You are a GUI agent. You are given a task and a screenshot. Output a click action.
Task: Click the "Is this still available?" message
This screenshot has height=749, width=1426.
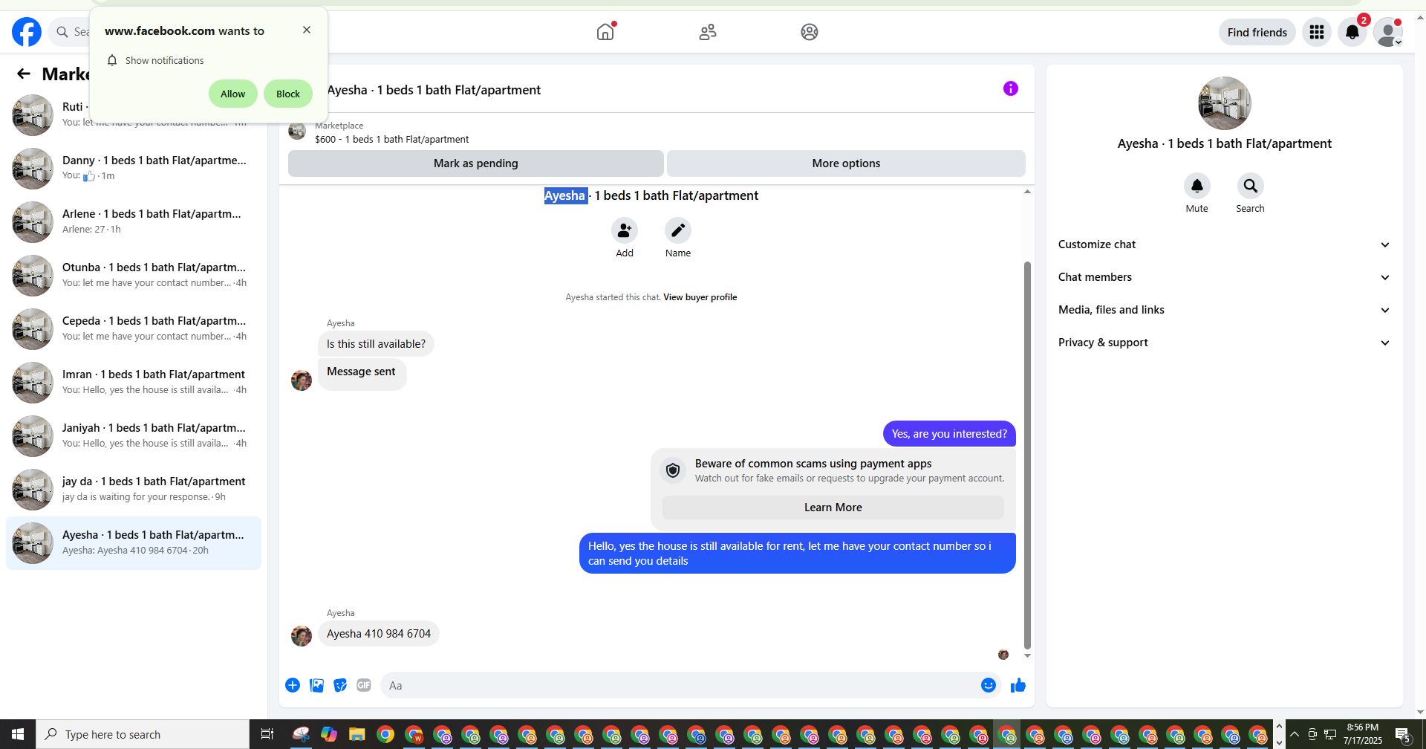(376, 344)
